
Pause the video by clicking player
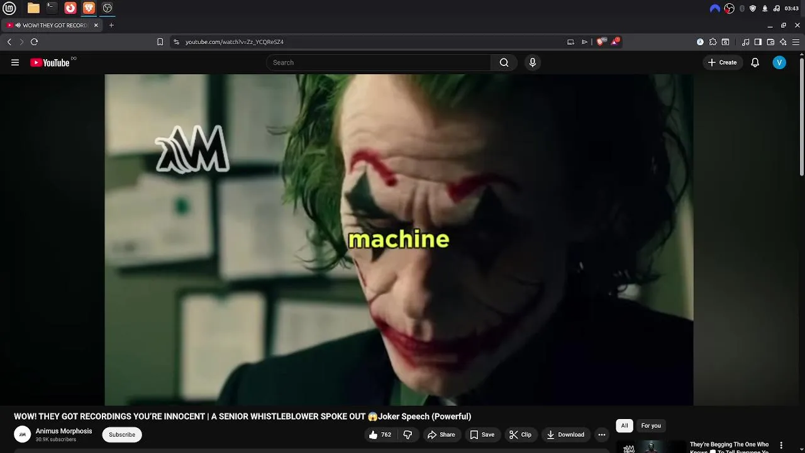click(x=399, y=240)
